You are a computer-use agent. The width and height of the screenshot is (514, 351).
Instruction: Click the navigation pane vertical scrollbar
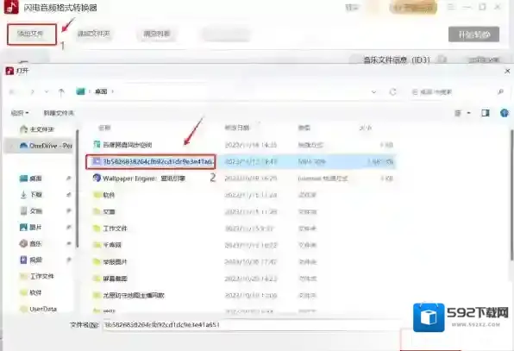(x=78, y=189)
